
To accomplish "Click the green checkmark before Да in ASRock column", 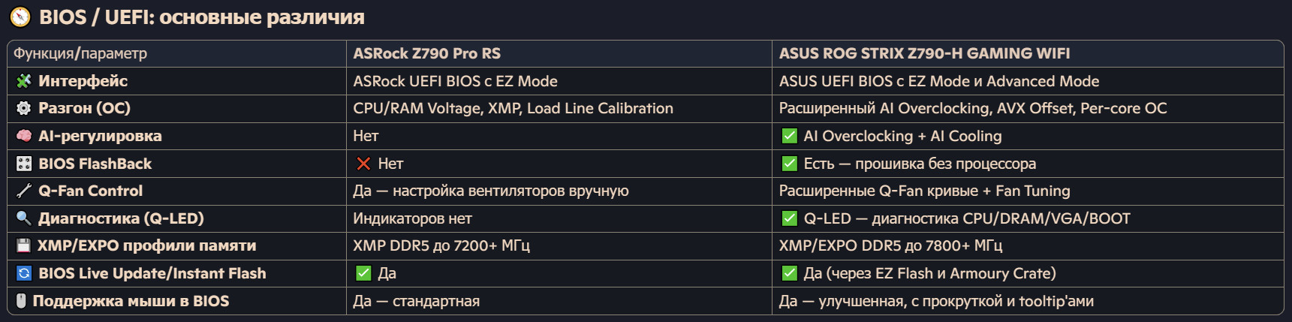I will point(363,273).
